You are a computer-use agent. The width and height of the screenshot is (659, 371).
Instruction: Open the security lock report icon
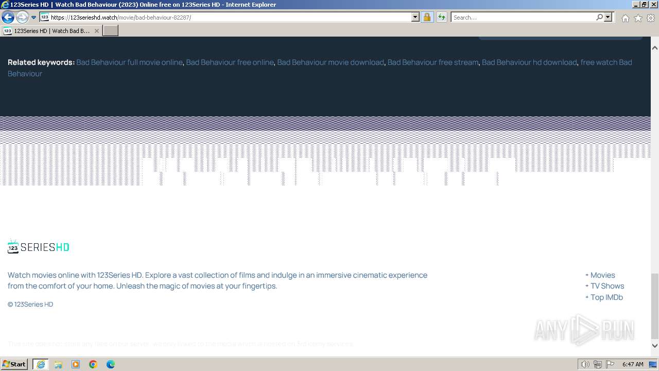pyautogui.click(x=427, y=18)
